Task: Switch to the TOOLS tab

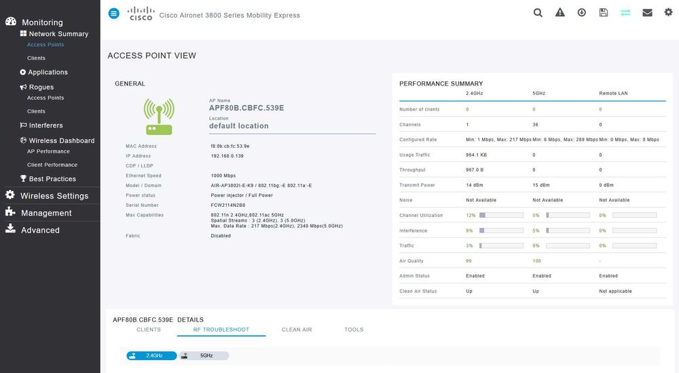Action: 354,330
